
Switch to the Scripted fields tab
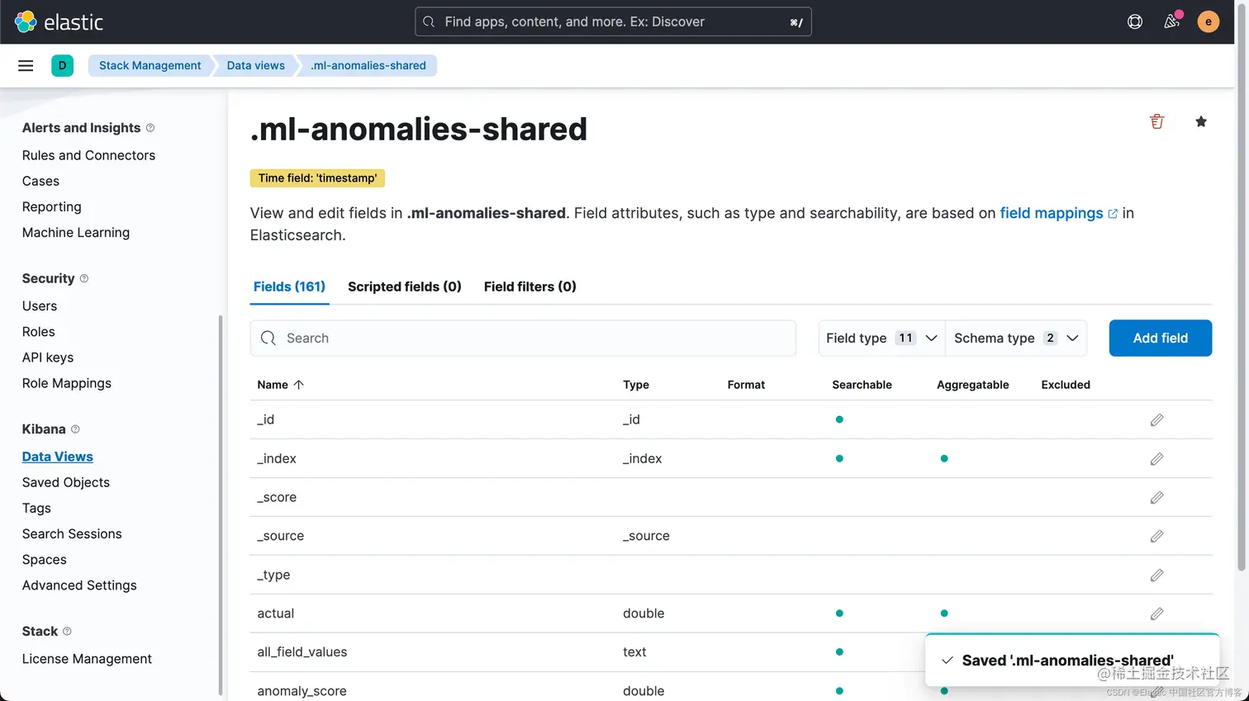(x=404, y=287)
